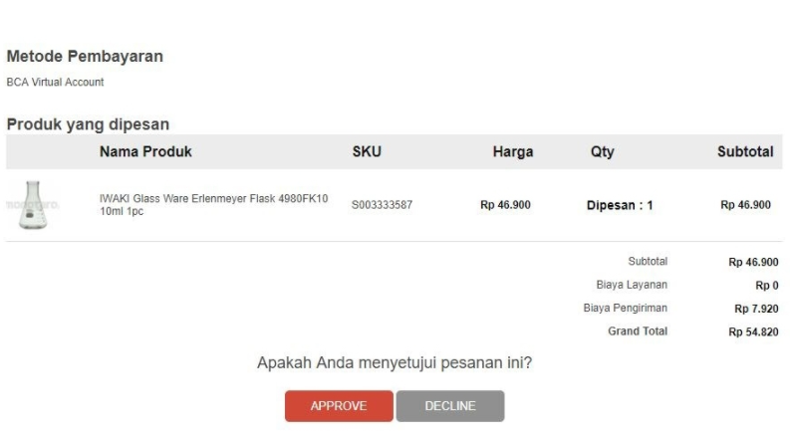Click the Biaya Pengiriman amount Rp 7.920
790x435 pixels.
click(x=756, y=309)
